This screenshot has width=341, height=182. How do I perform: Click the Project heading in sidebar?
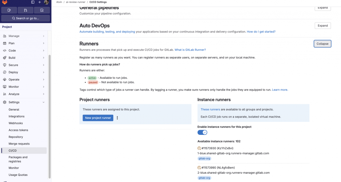point(7,27)
